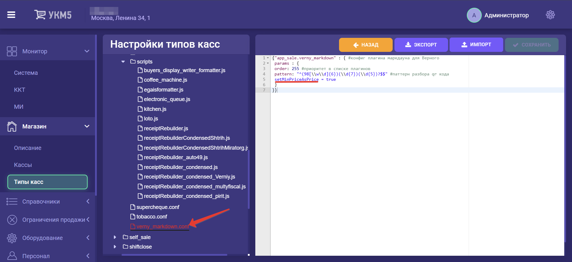The image size is (572, 262).
Task: Click the Оборудование gear icon
Action: 12,238
